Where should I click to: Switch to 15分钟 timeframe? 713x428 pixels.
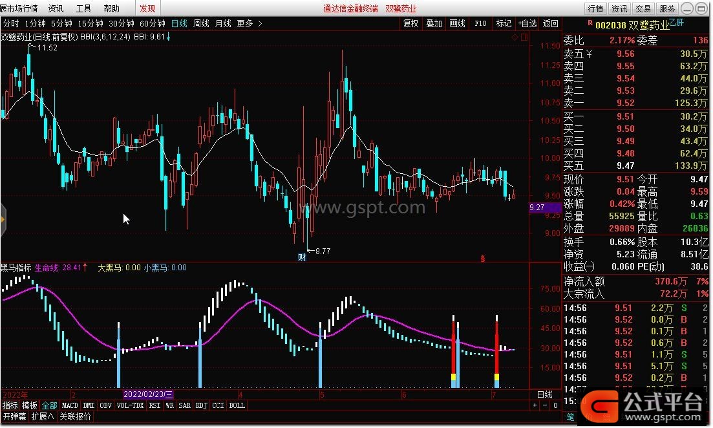pos(90,23)
